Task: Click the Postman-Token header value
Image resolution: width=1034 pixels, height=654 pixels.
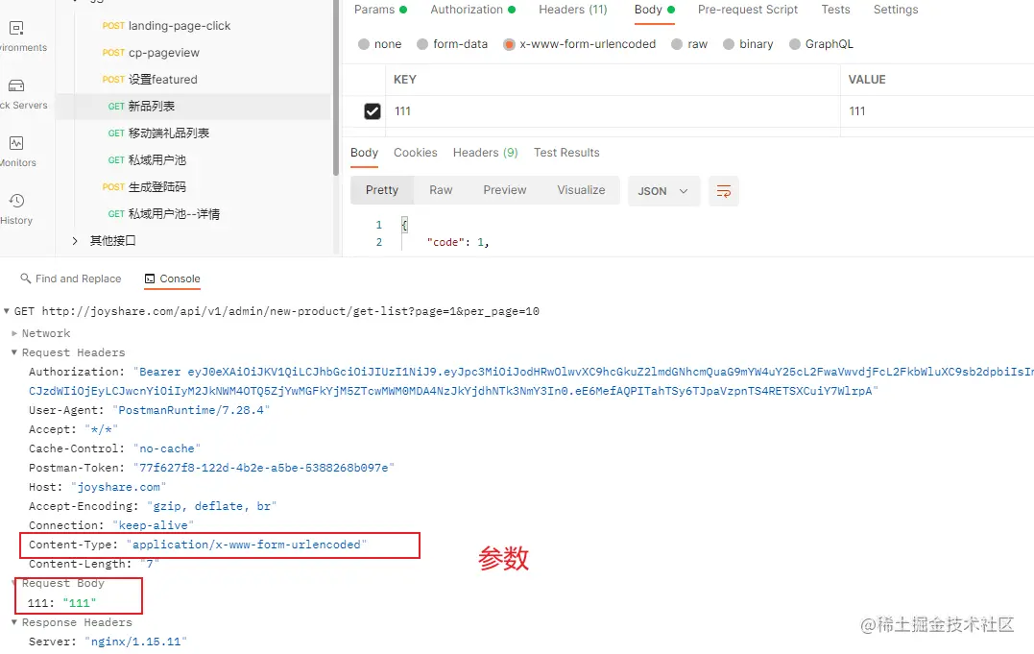Action: [264, 468]
